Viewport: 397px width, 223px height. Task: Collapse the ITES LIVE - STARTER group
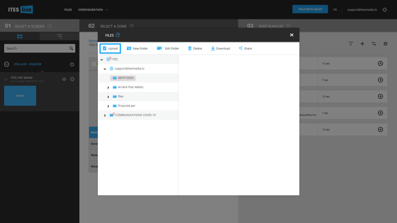point(7,64)
